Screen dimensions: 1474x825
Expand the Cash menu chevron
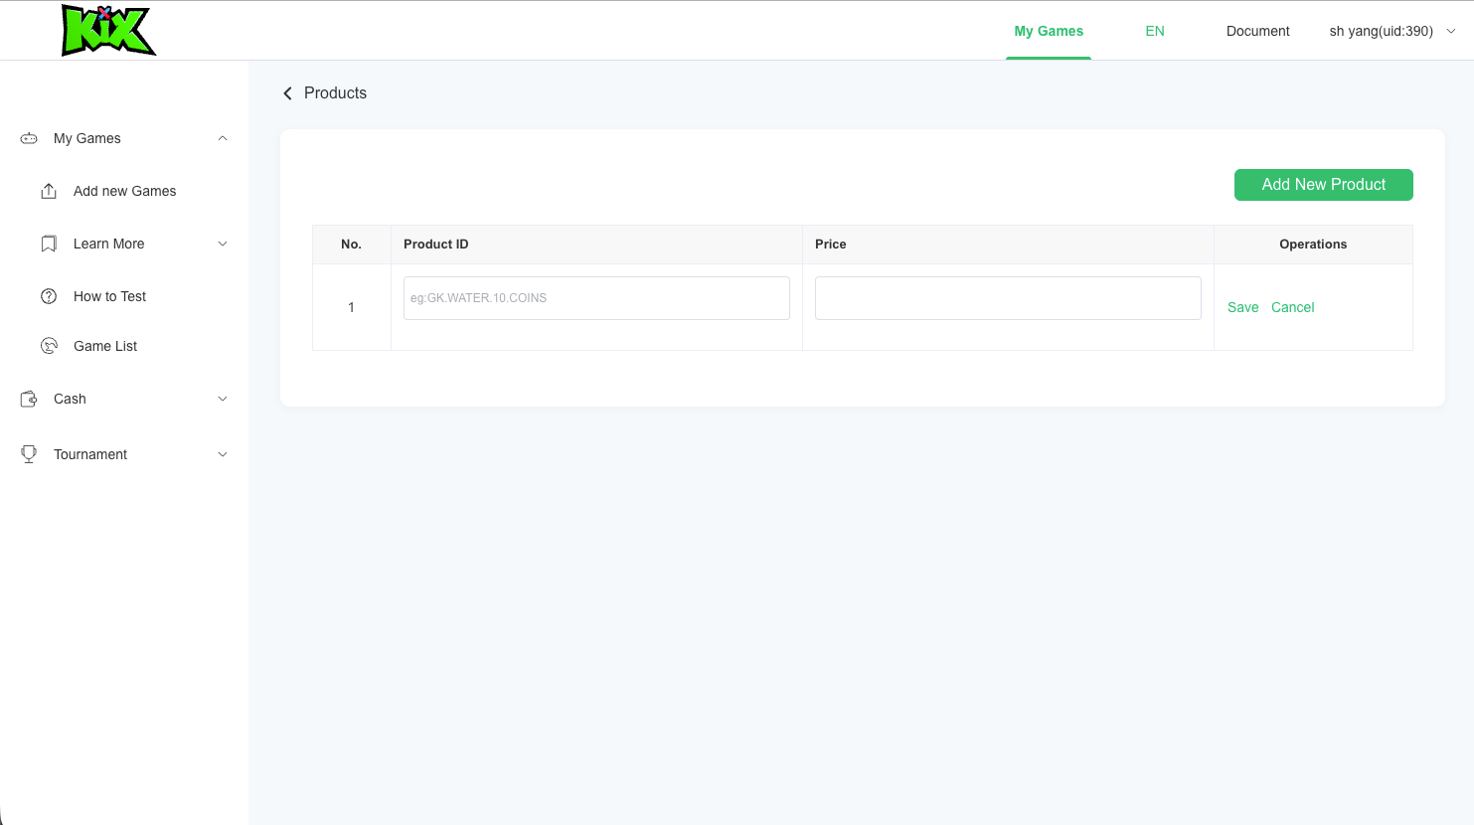click(x=223, y=399)
